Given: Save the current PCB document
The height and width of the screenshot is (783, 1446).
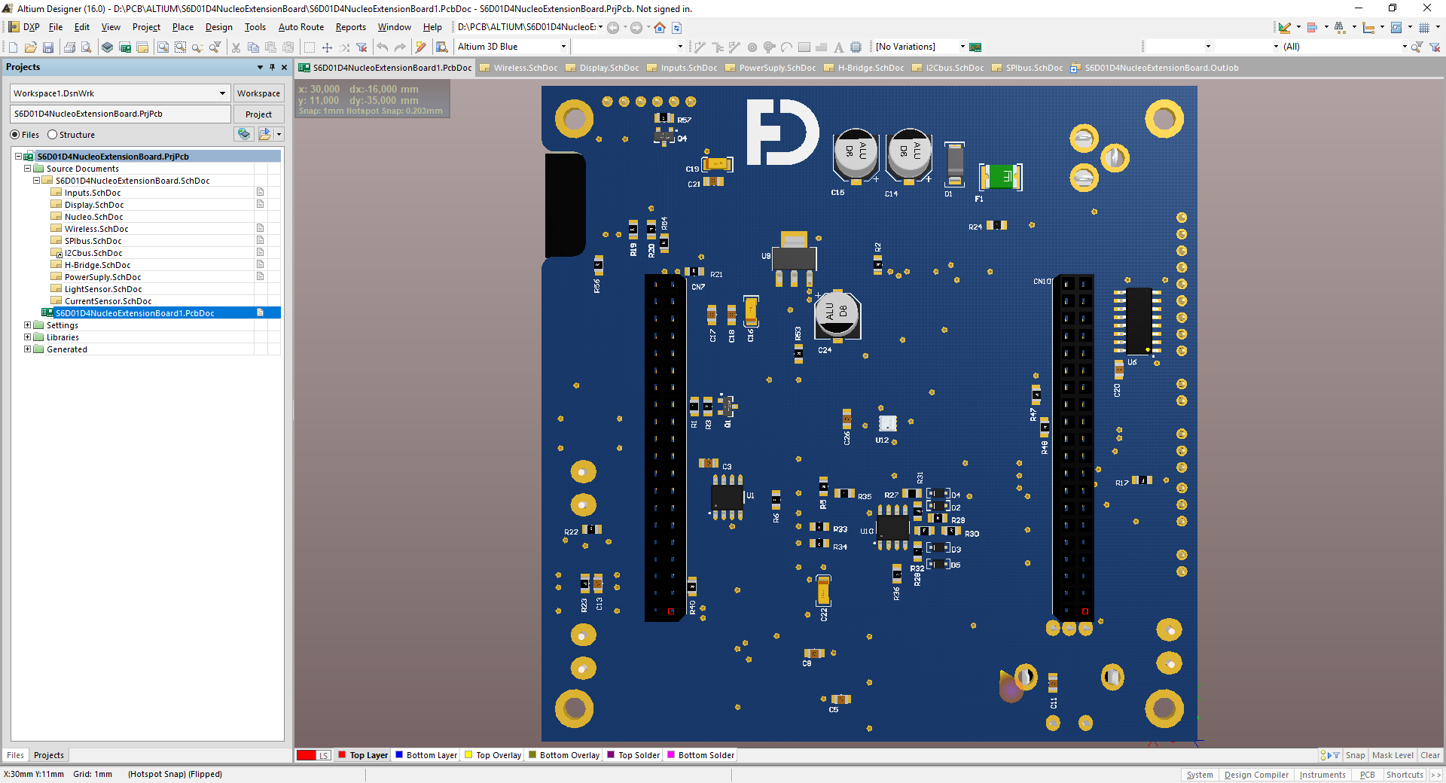Looking at the screenshot, I should click(x=48, y=47).
